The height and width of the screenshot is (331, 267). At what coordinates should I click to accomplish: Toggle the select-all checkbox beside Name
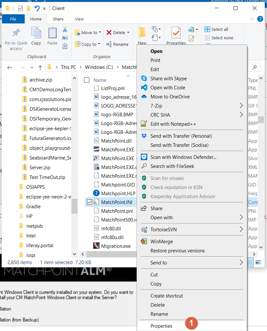coord(87,80)
